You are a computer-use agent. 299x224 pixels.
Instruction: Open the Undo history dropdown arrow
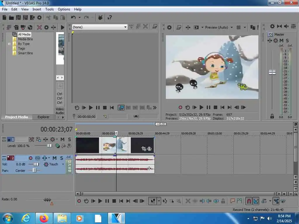coord(79,17)
